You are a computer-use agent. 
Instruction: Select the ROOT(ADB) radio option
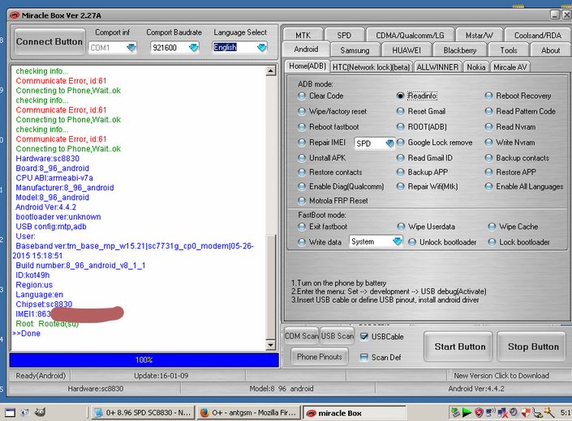400,126
